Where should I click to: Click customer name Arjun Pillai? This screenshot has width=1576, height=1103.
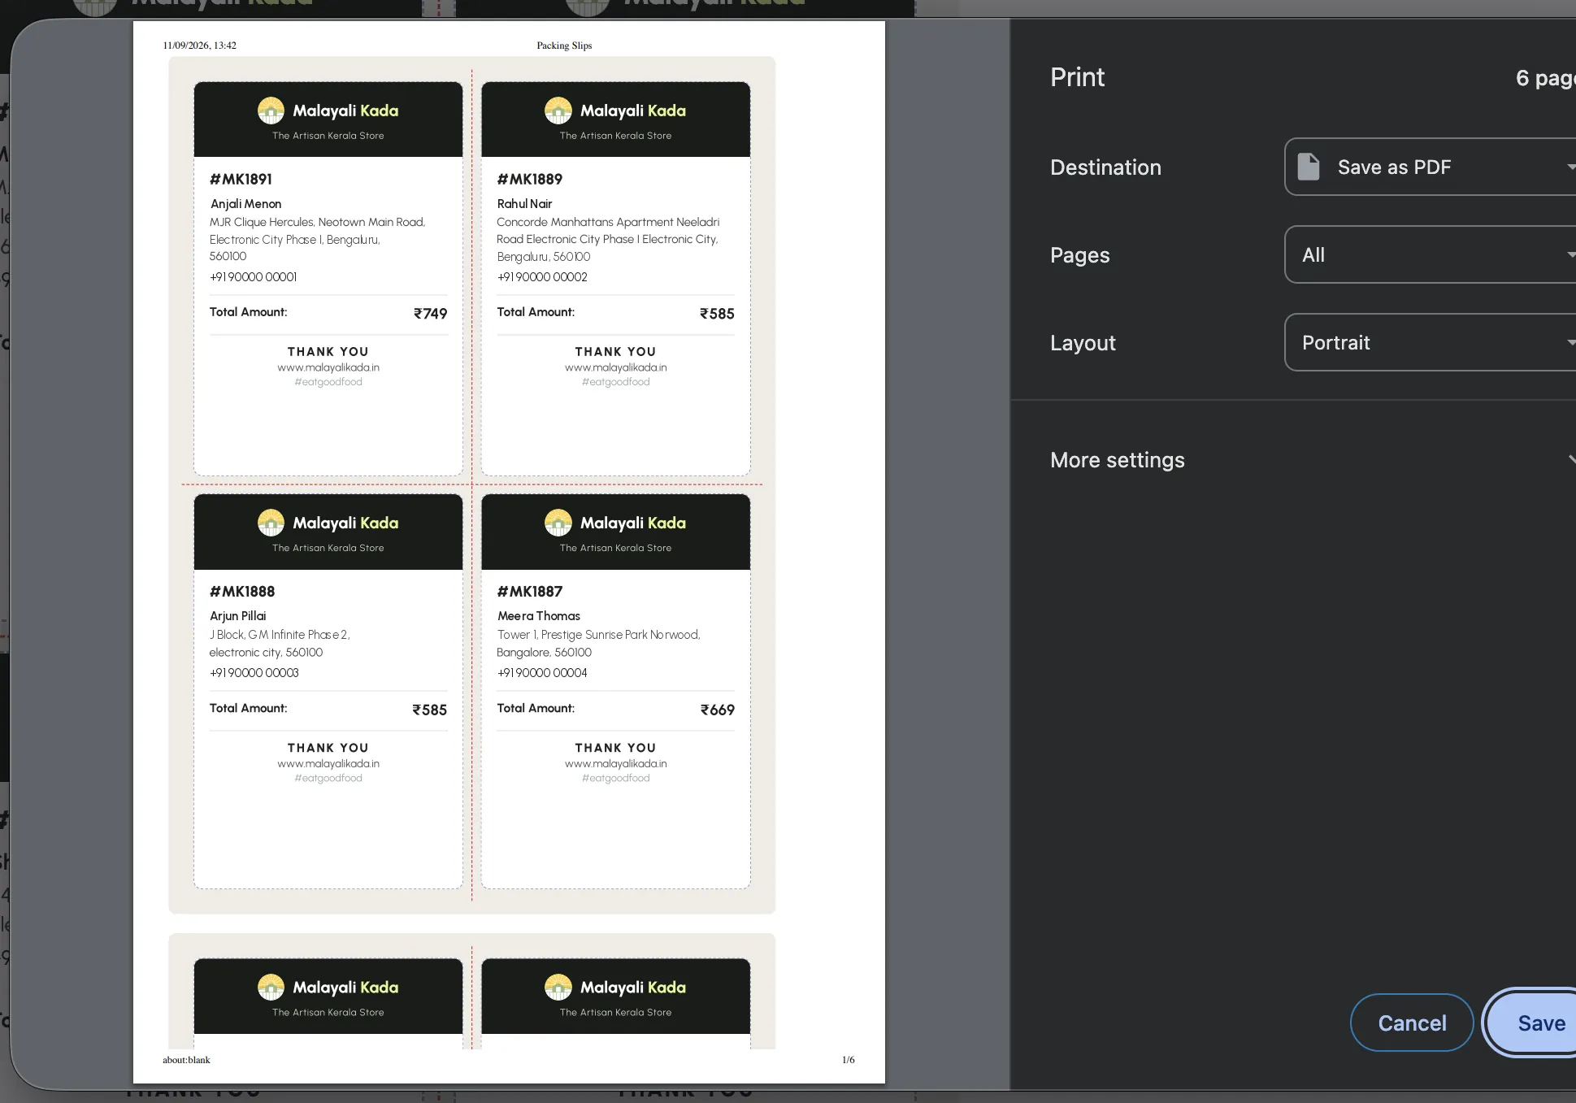pyautogui.click(x=237, y=616)
